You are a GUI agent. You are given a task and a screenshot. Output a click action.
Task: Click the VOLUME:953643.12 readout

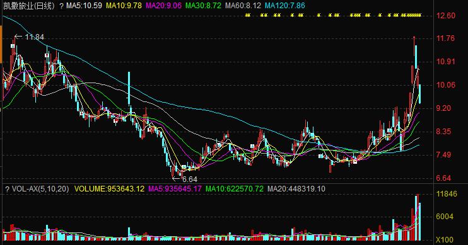tap(109, 189)
